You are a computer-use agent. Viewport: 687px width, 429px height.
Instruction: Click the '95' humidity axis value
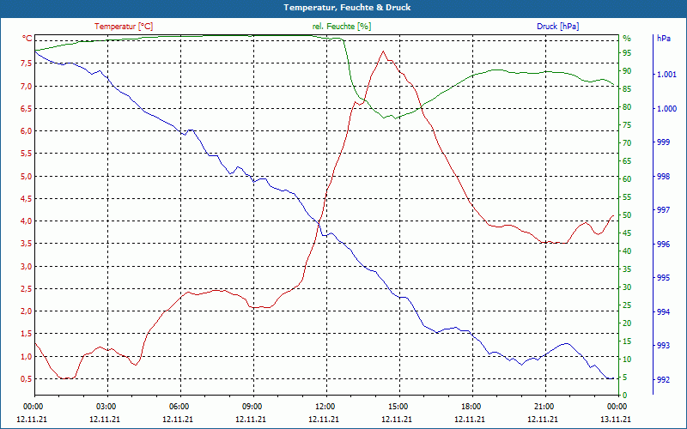point(627,53)
